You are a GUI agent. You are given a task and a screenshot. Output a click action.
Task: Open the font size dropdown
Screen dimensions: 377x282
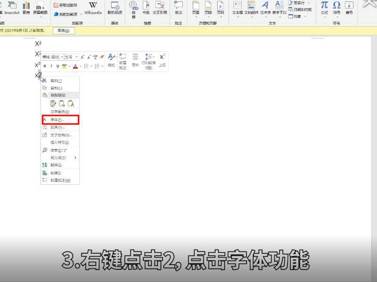(x=75, y=55)
